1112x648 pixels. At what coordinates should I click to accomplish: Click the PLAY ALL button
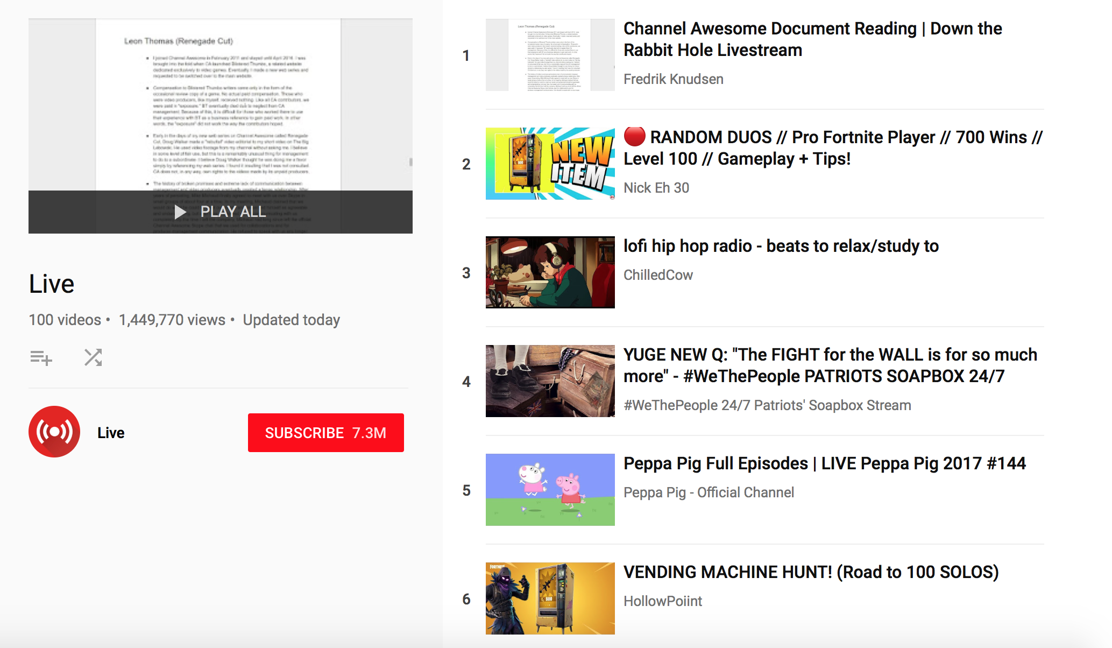[x=221, y=212]
